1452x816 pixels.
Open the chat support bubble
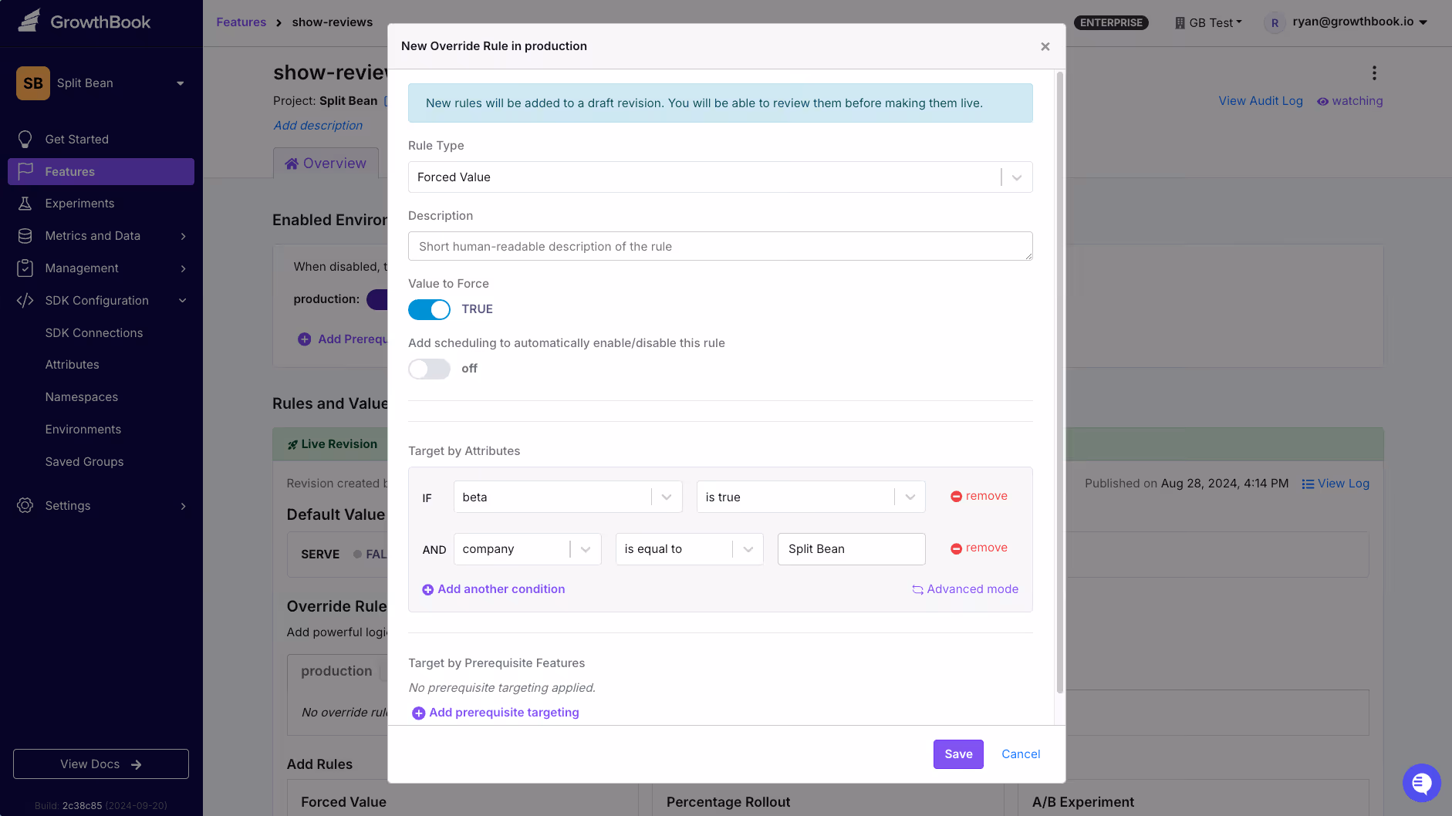(x=1422, y=782)
